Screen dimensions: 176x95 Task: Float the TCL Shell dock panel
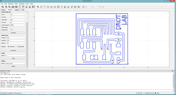coord(172,71)
